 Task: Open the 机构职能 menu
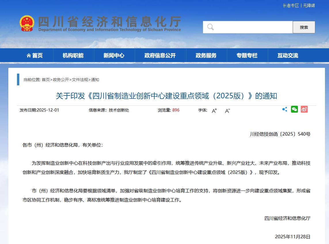pyautogui.click(x=73, y=55)
